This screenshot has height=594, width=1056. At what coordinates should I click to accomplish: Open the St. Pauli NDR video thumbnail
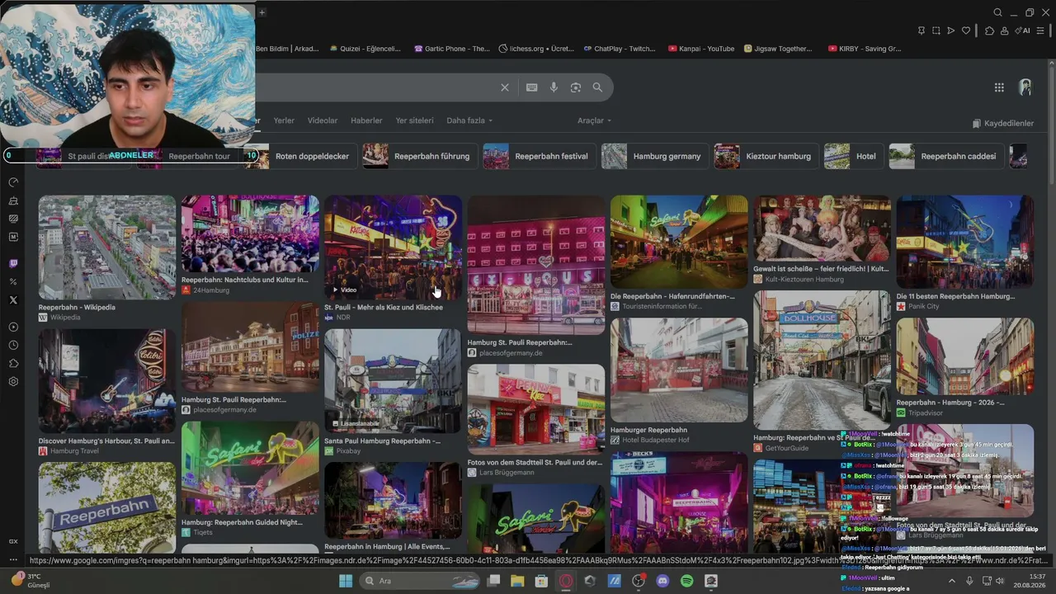click(x=393, y=247)
